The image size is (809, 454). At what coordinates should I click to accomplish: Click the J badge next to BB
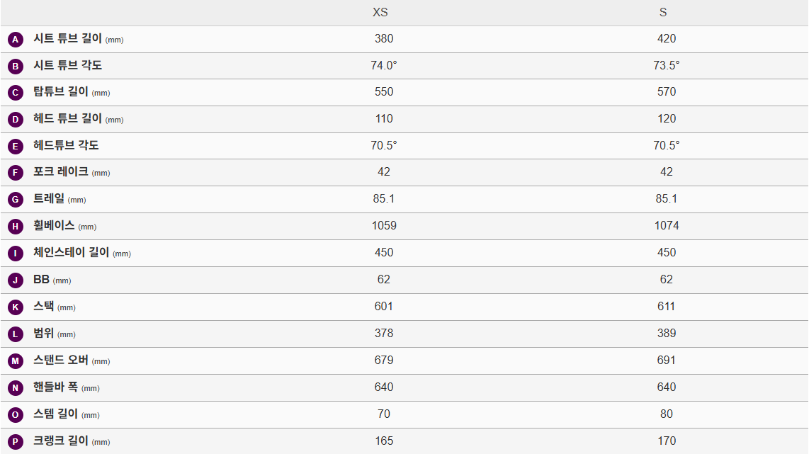pyautogui.click(x=16, y=280)
